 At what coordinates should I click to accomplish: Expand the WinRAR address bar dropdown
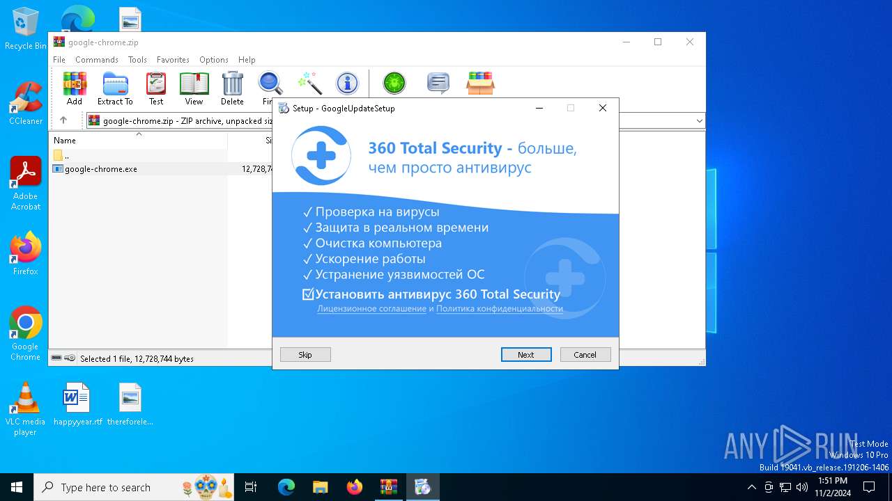point(699,121)
